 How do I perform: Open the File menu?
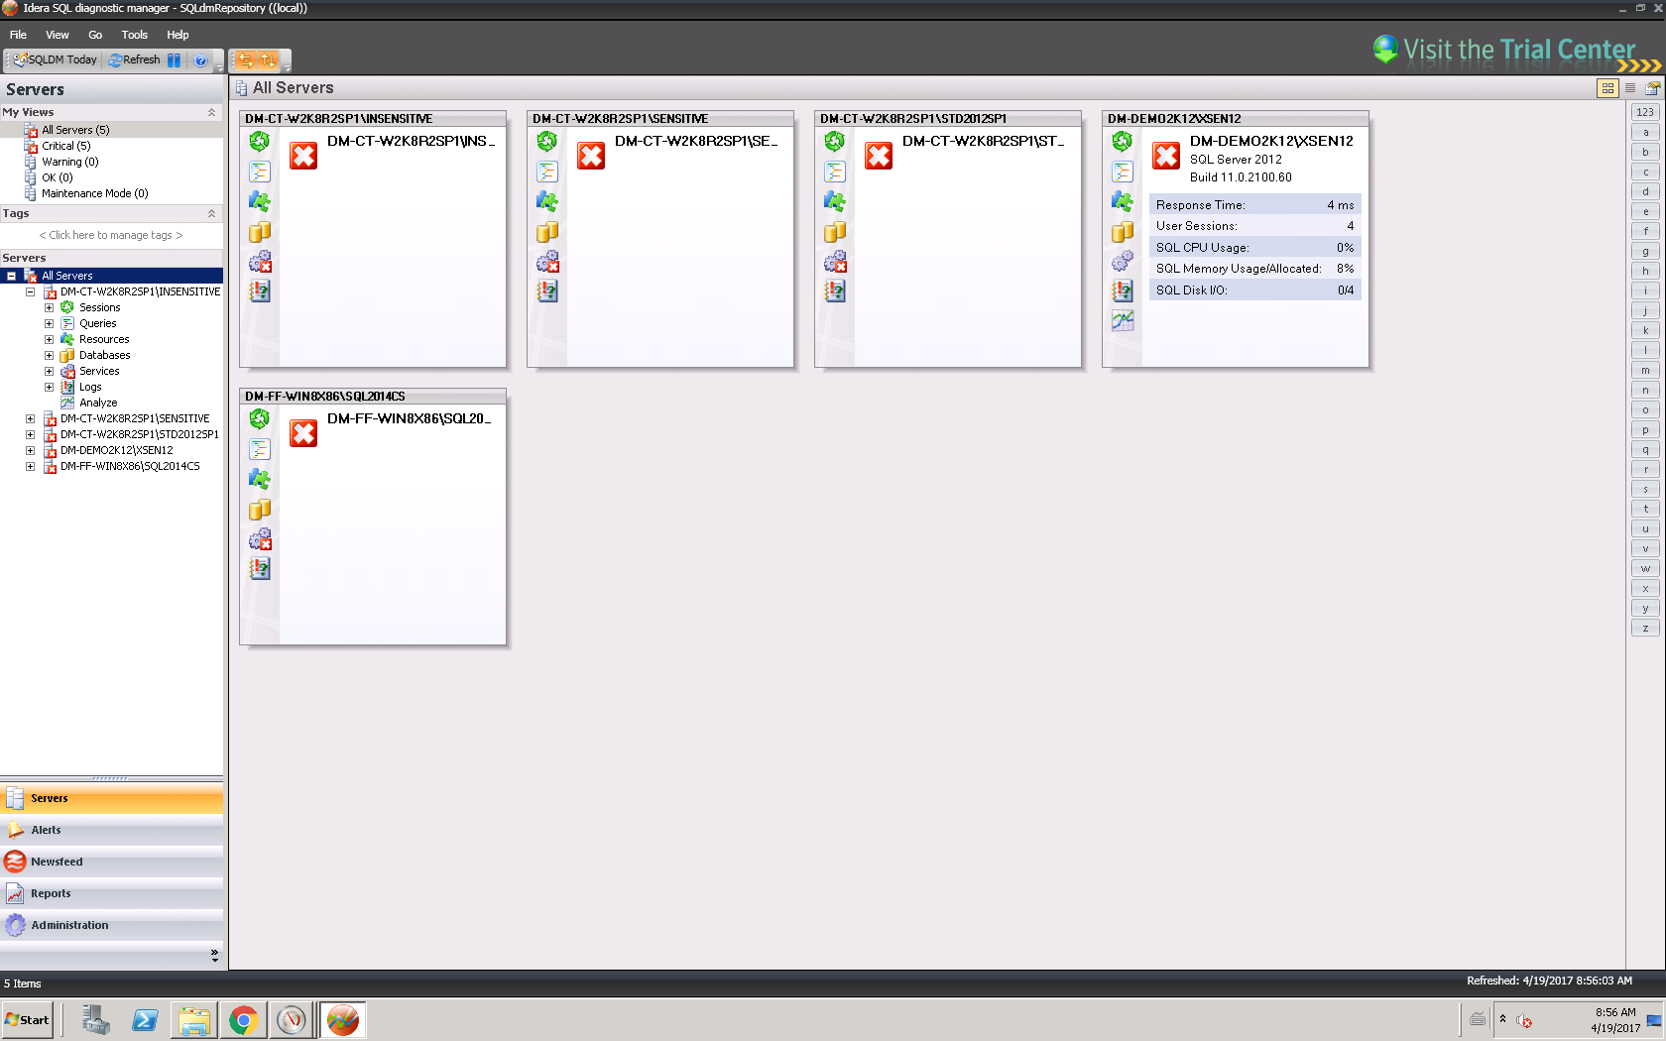pyautogui.click(x=18, y=35)
